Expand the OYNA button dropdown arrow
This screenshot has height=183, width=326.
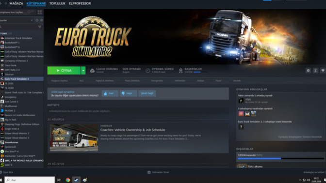click(x=83, y=71)
